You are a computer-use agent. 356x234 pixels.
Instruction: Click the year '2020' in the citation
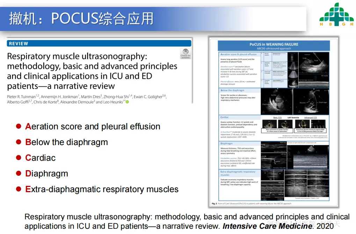click(x=325, y=226)
